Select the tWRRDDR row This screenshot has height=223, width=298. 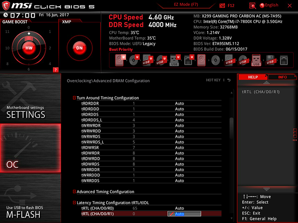[x=151, y=169]
